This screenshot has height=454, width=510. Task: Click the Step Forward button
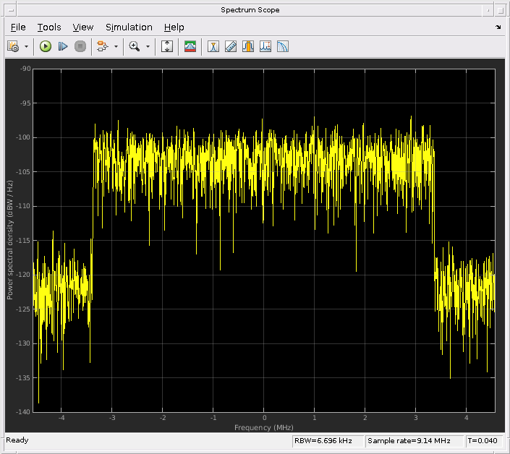63,46
